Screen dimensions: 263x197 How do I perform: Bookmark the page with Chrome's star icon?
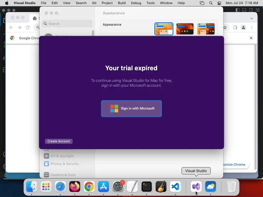(x=225, y=27)
